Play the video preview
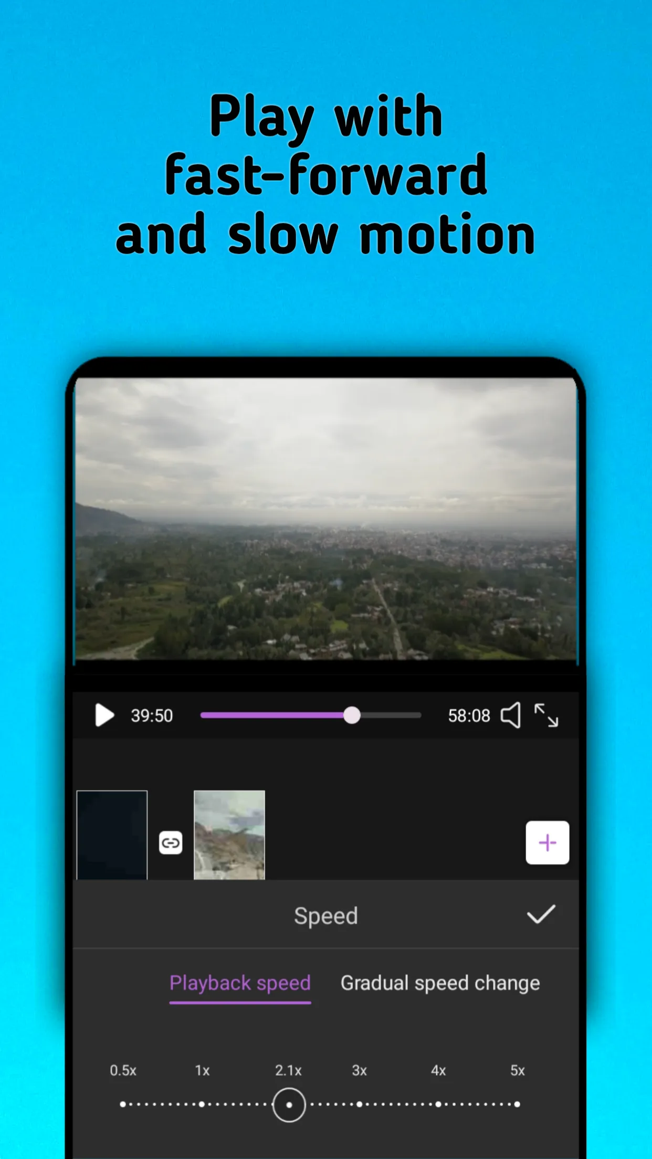The image size is (652, 1159). pyautogui.click(x=104, y=715)
